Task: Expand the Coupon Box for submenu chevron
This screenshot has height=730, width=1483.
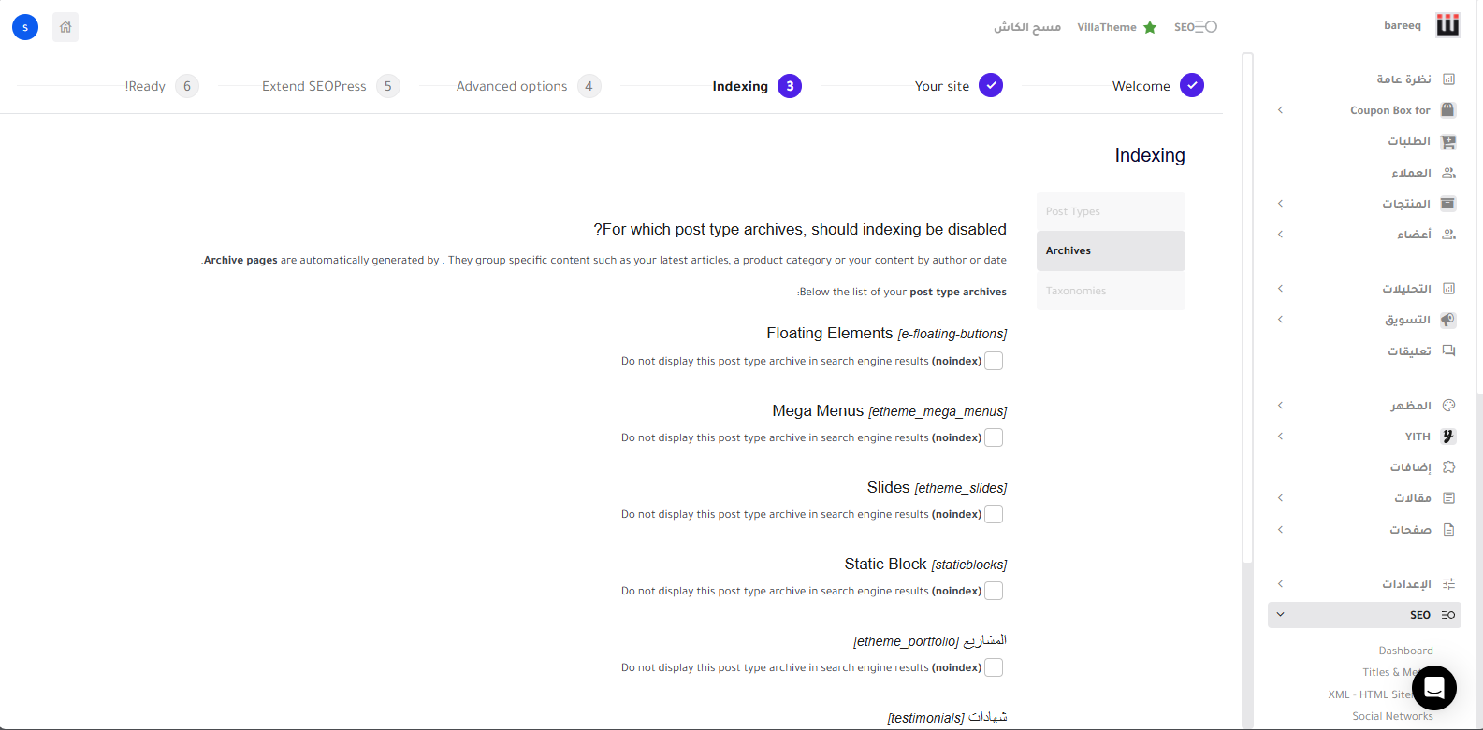Action: (x=1280, y=110)
